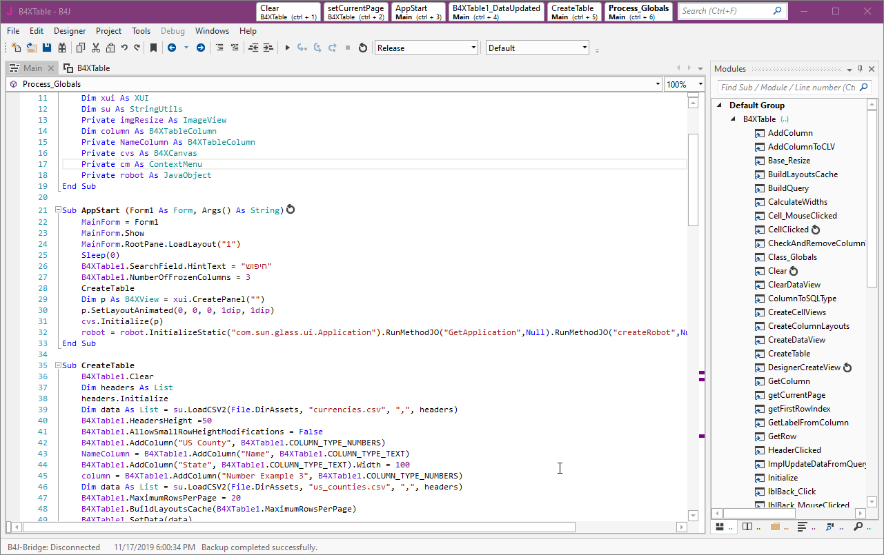
Task: Open the Find magnifier tab at panel bottom
Action: click(858, 527)
